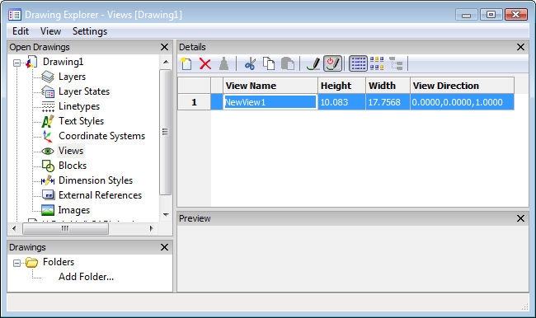Select row number 1 header

click(194, 102)
